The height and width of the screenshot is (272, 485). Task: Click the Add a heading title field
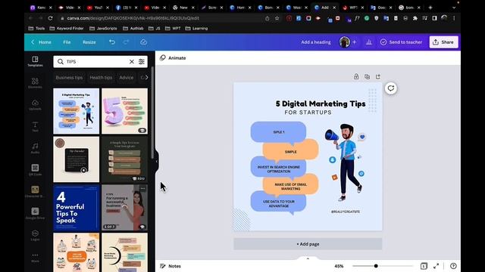[316, 42]
